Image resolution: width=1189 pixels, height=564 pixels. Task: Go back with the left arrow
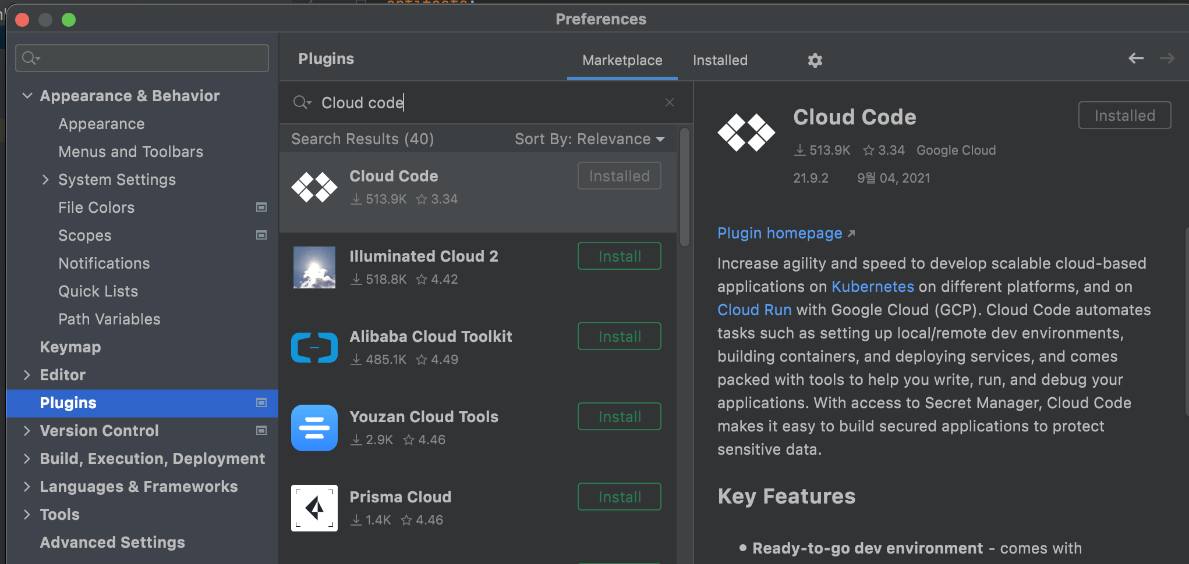1135,58
